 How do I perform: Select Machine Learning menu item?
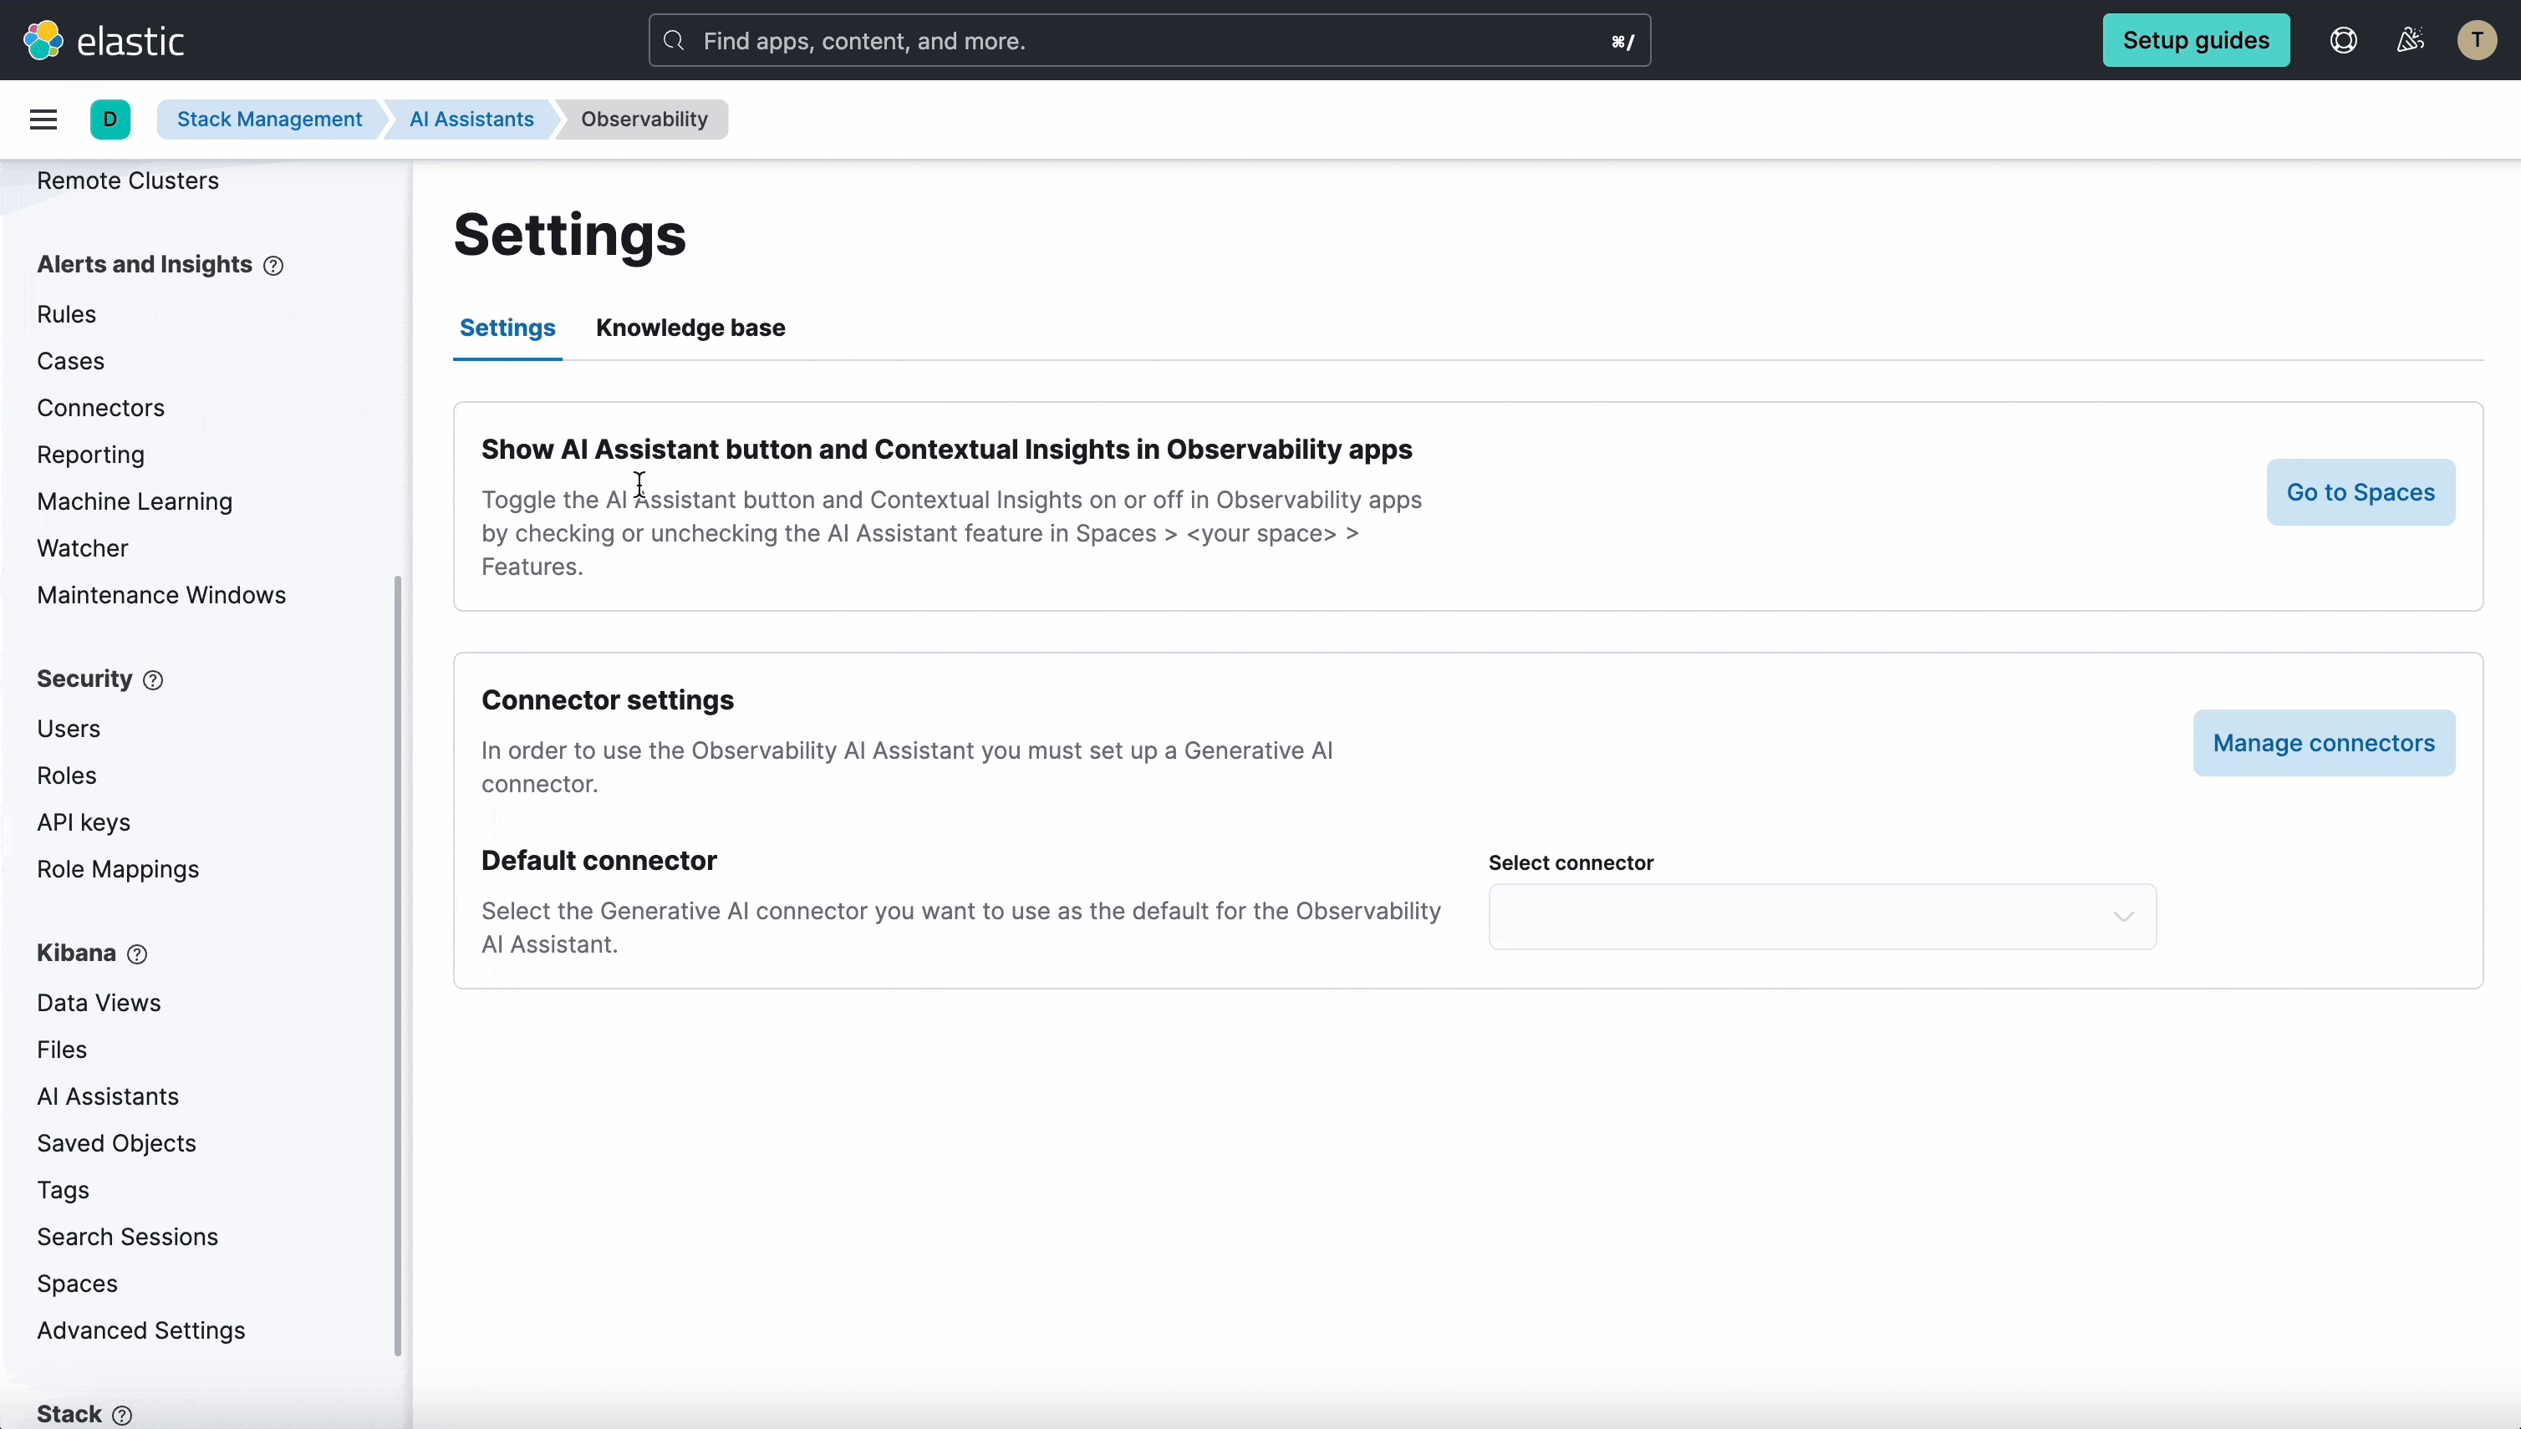[135, 500]
